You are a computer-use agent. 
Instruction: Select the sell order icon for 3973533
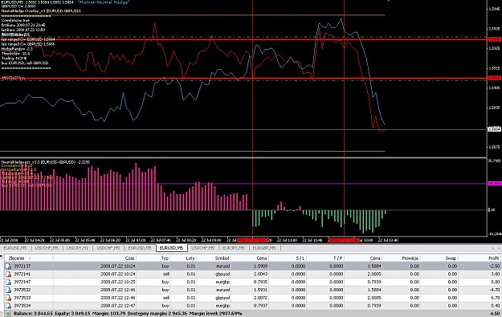click(8, 298)
